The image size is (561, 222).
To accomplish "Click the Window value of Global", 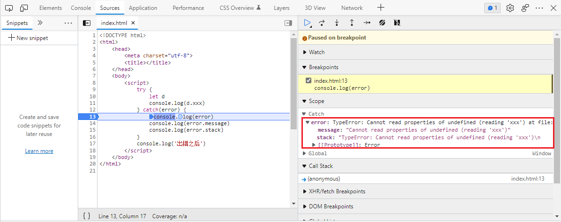I will click(542, 153).
